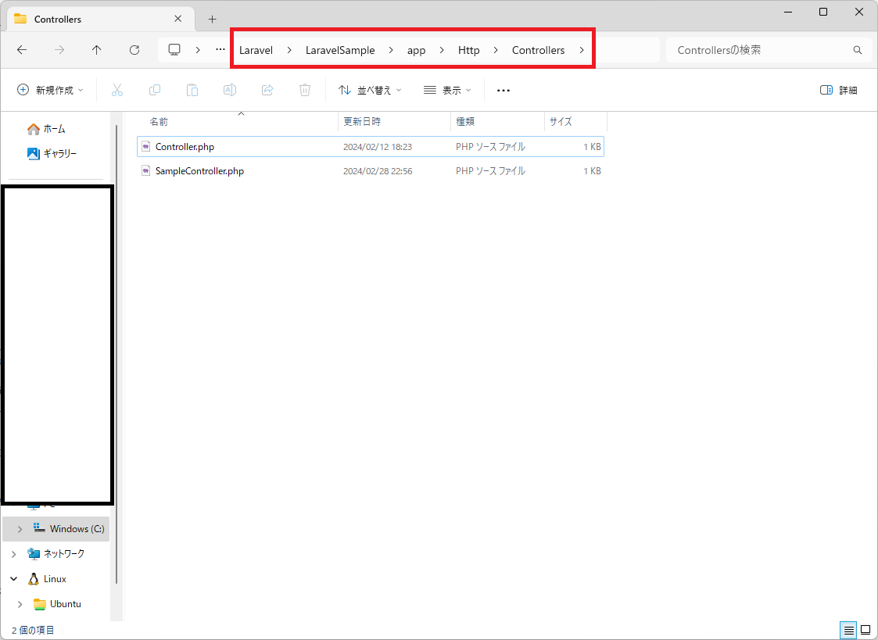Click the Paste clipboard icon
878x640 pixels.
point(192,90)
